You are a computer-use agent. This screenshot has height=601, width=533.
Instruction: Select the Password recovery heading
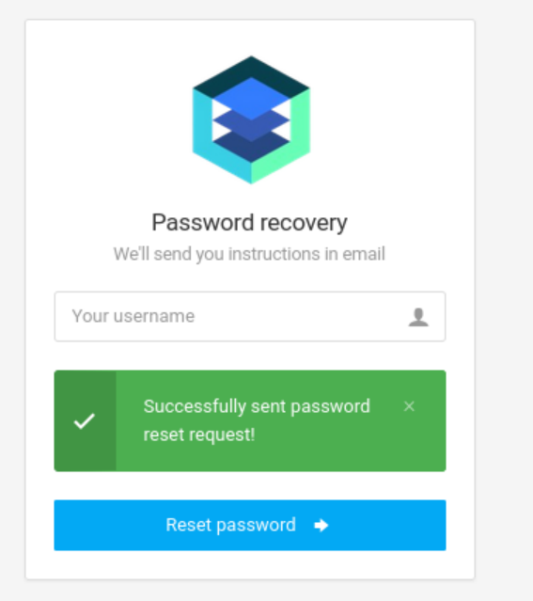249,223
